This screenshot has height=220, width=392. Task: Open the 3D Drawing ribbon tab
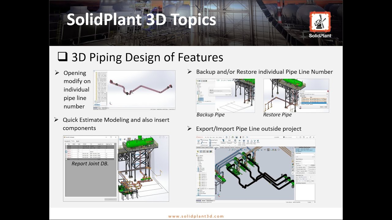point(243,147)
